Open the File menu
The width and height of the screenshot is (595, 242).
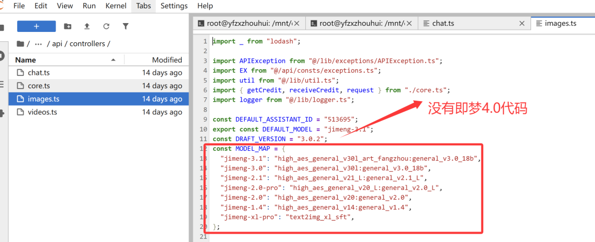click(x=19, y=5)
